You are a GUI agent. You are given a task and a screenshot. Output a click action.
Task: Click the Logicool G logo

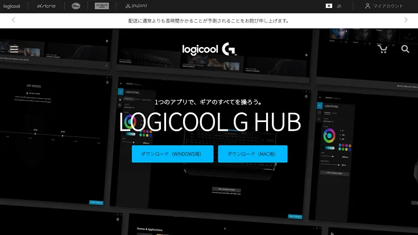209,49
